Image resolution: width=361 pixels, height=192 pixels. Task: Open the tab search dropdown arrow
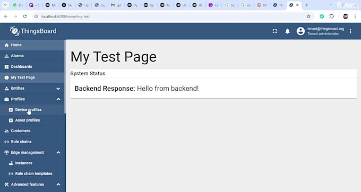pos(5,5)
